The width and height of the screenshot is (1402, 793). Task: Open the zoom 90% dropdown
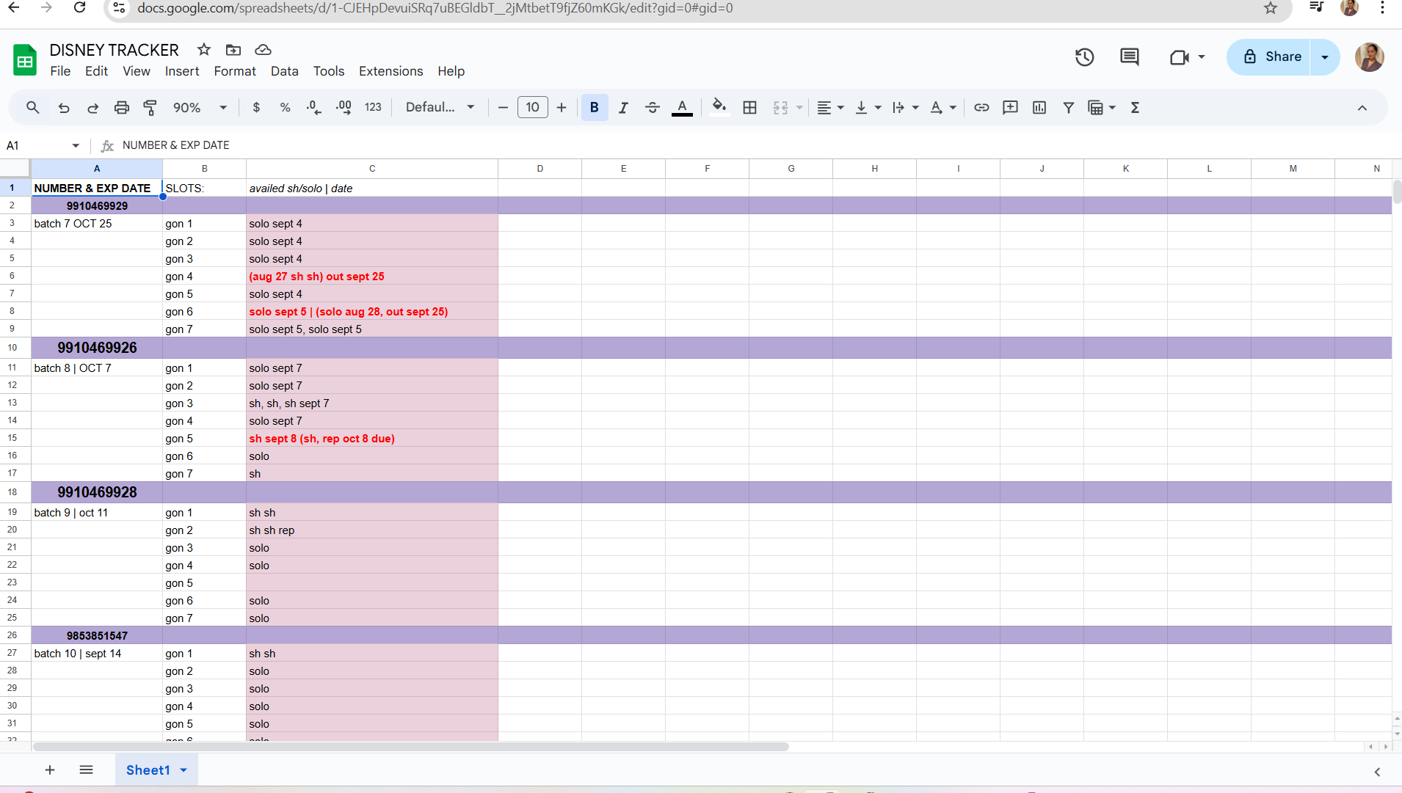pyautogui.click(x=200, y=108)
